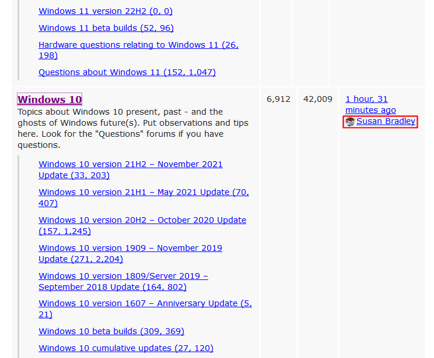The height and width of the screenshot is (358, 434).
Task: Open the Windows 10 forum heading
Action: click(50, 100)
